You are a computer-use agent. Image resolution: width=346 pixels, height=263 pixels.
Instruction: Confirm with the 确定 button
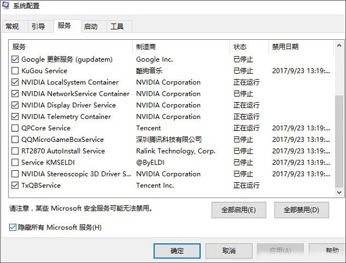[x=177, y=251]
